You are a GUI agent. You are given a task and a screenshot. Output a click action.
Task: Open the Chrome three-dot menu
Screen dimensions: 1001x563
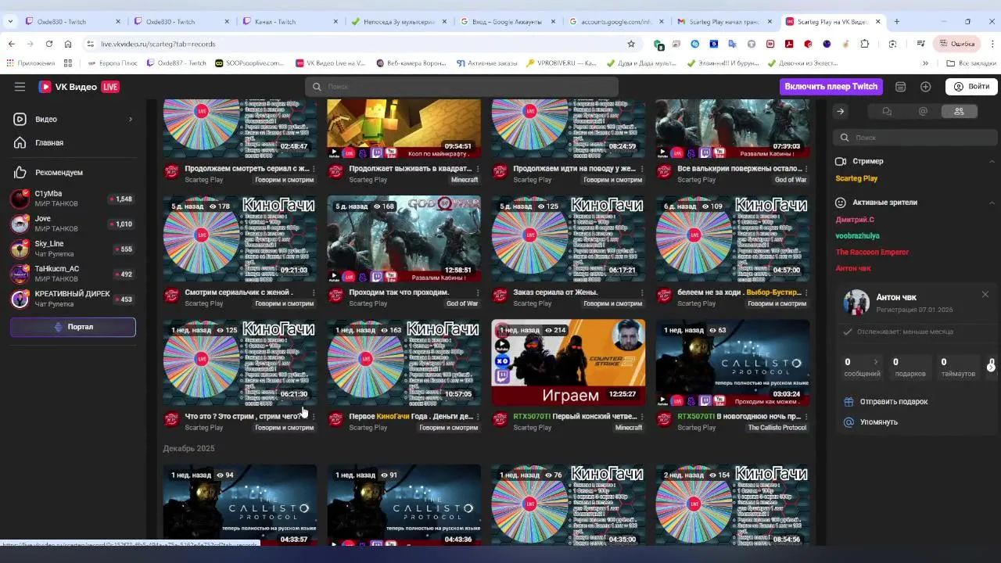[992, 44]
